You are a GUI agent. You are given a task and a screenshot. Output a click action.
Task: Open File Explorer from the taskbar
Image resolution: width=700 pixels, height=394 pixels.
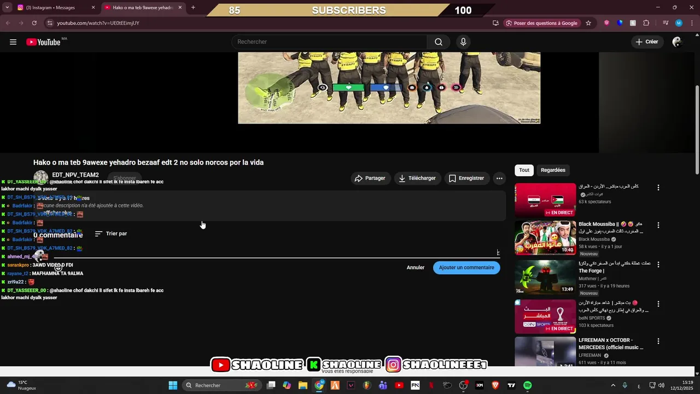click(x=303, y=385)
